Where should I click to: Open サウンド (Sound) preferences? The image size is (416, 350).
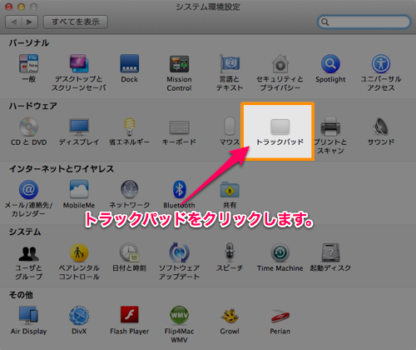coord(381,127)
